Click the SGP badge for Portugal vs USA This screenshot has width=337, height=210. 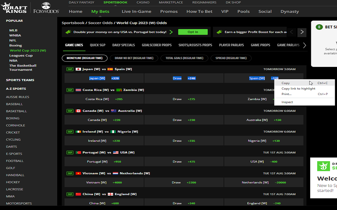point(70,153)
